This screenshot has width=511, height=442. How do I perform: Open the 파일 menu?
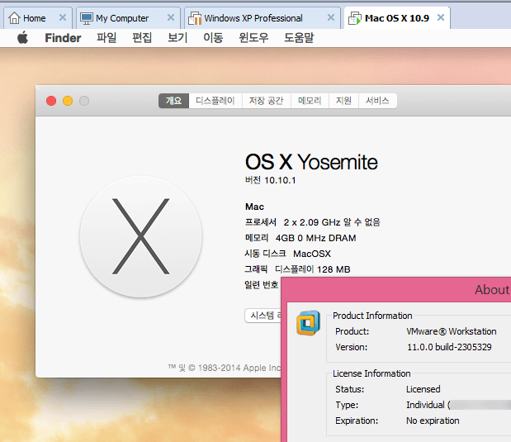[x=106, y=38]
